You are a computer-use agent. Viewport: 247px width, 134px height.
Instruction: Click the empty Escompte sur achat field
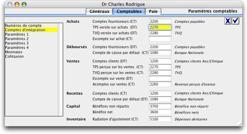(160, 39)
